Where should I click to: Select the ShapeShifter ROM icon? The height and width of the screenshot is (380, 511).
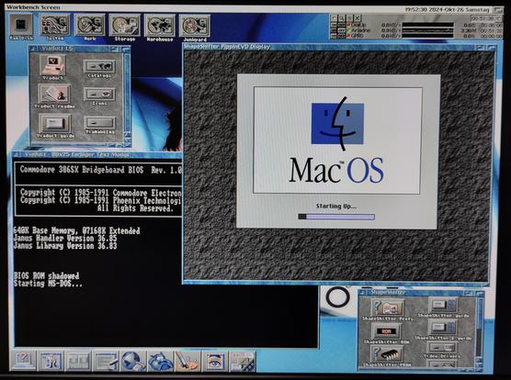(x=387, y=331)
